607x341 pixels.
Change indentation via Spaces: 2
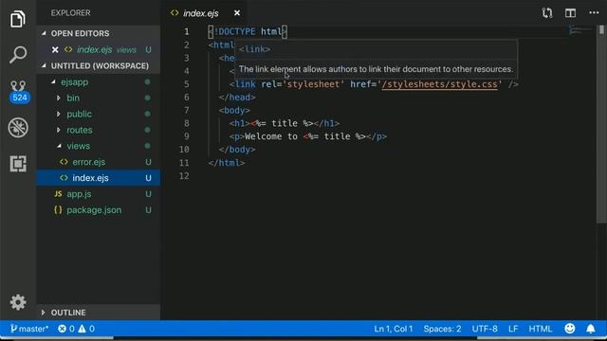click(x=442, y=329)
